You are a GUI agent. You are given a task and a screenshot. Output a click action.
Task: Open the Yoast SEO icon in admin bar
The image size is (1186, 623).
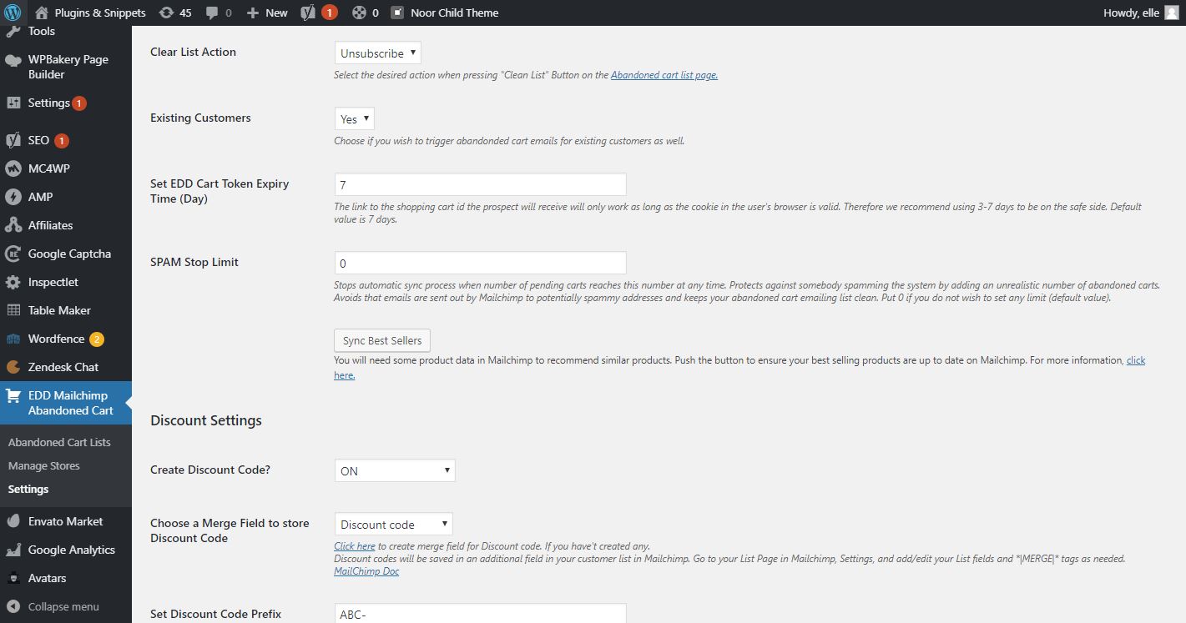click(308, 13)
